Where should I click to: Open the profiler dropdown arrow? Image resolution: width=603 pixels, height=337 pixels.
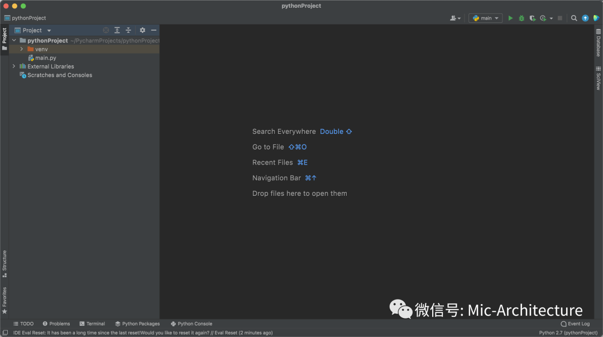[x=551, y=18]
